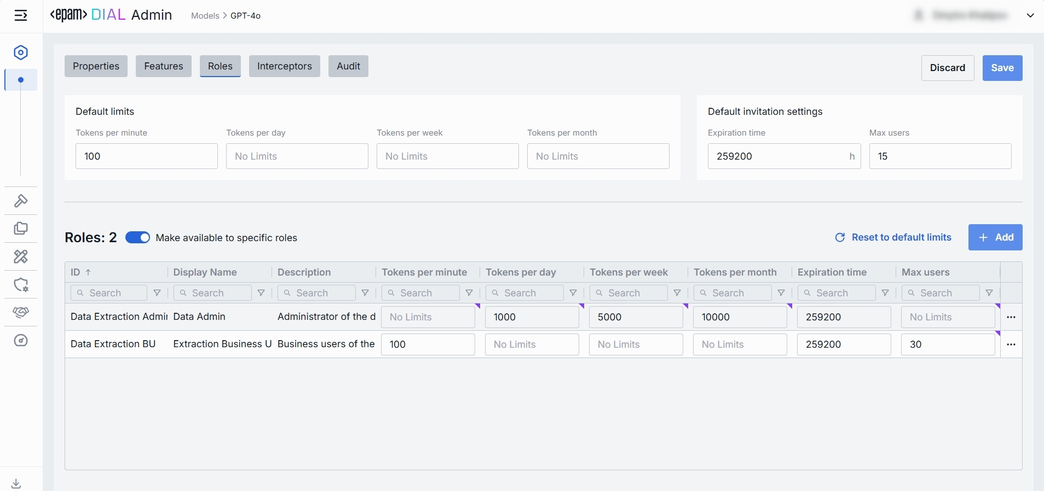
Task: Switch to the Features tab
Action: (x=163, y=66)
